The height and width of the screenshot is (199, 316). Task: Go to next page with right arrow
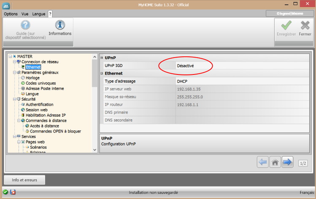pos(287,162)
